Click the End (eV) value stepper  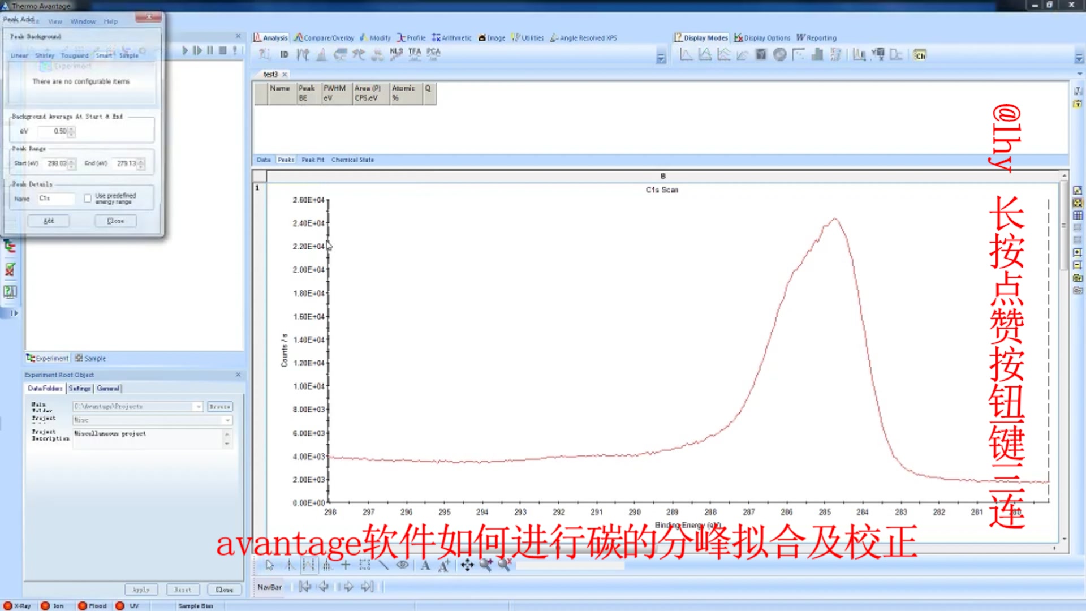[141, 163]
